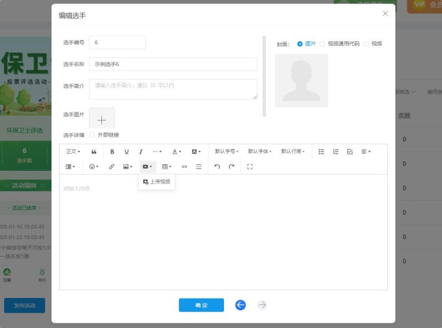Image resolution: width=442 pixels, height=328 pixels.
Task: Insert a code block
Action: pos(184,167)
